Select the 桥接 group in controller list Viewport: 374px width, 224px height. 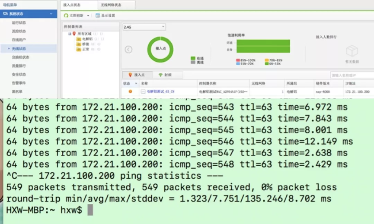[85, 44]
